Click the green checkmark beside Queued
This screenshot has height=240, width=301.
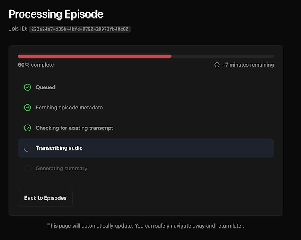coord(27,87)
